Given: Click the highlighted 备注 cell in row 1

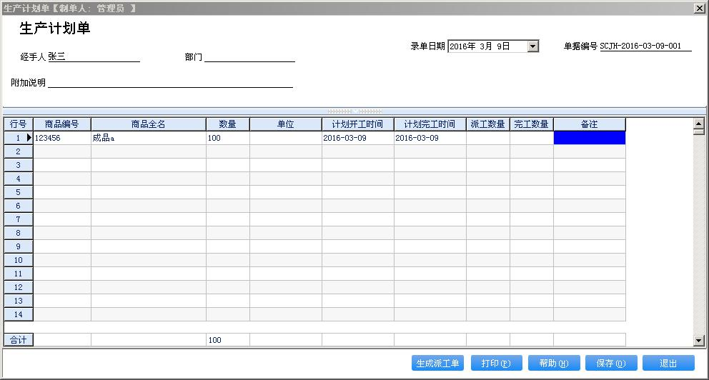Looking at the screenshot, I should [x=589, y=138].
